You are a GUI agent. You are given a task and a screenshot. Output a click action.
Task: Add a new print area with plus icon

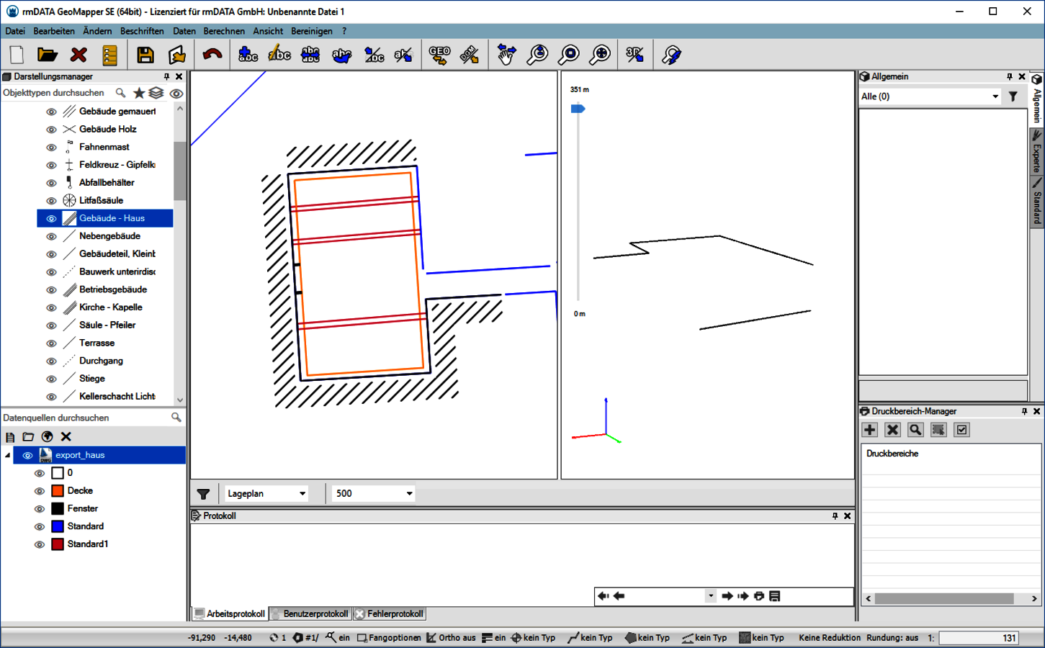[x=870, y=430]
